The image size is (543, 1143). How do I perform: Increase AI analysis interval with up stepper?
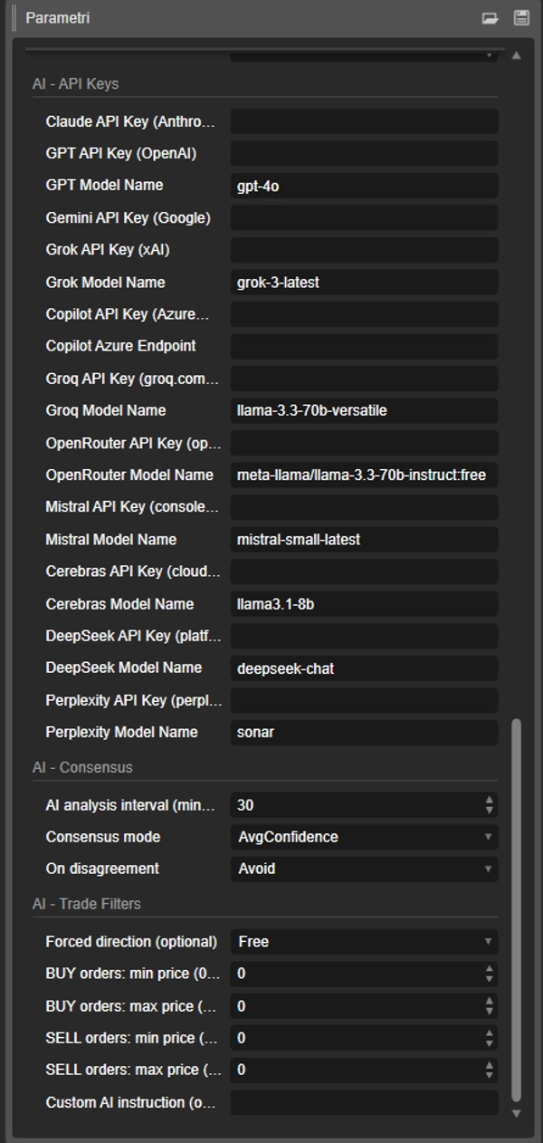coord(488,800)
